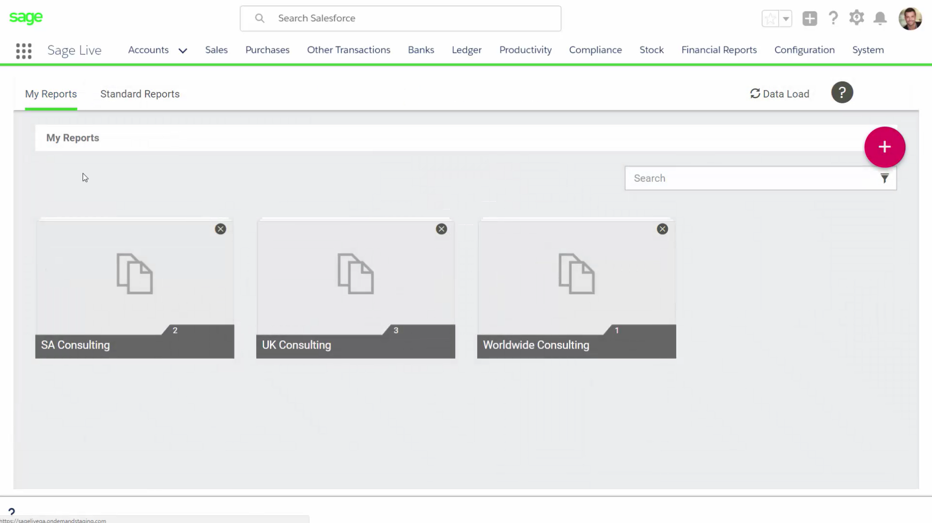The image size is (932, 523).
Task: Open the Salesforce help question mark icon
Action: (x=833, y=19)
